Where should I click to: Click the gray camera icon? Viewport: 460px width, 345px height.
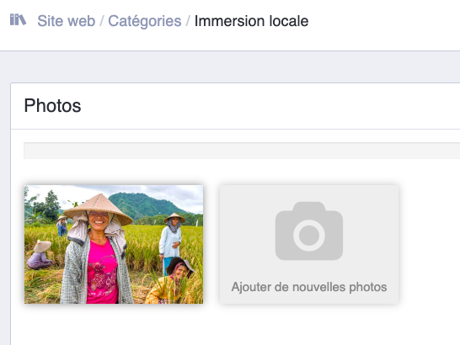pyautogui.click(x=309, y=231)
